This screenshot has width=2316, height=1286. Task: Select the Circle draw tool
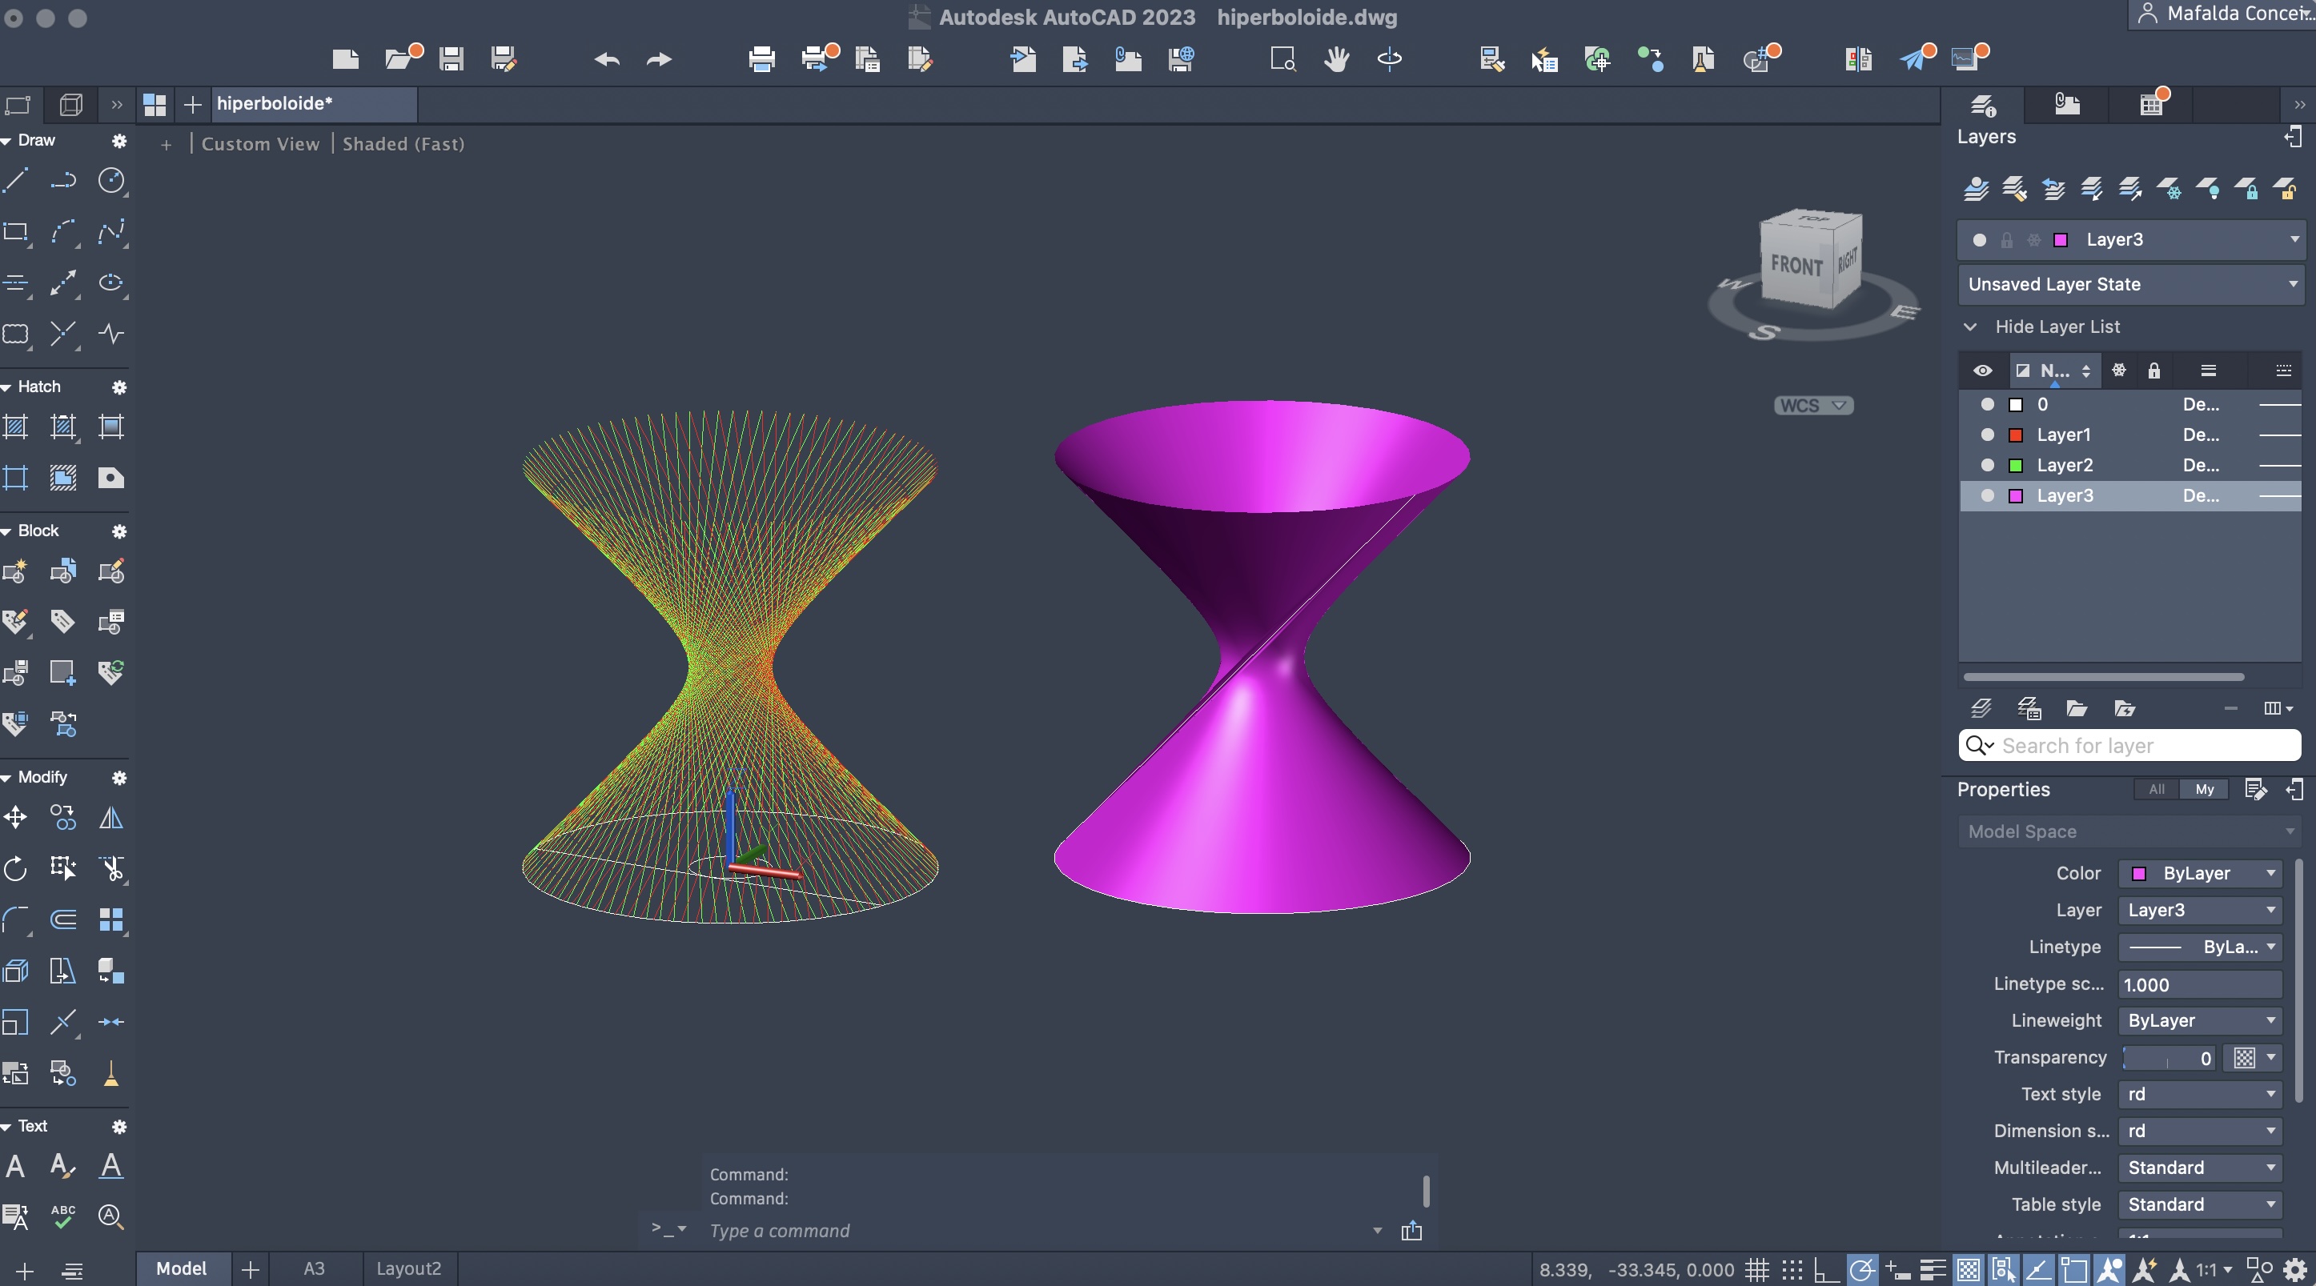point(110,181)
